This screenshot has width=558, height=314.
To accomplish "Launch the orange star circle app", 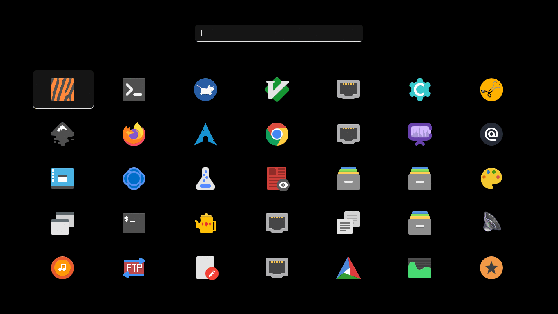I will point(491,268).
